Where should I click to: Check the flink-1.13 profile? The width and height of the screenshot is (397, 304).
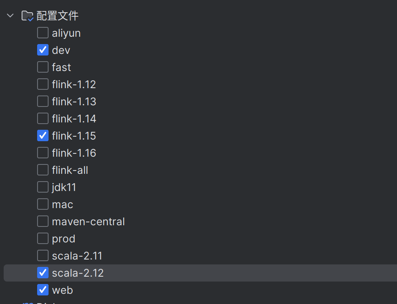(x=43, y=101)
